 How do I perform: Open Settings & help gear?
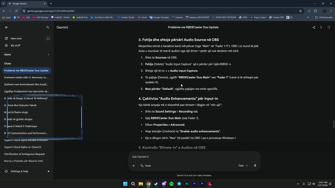click(17, 171)
